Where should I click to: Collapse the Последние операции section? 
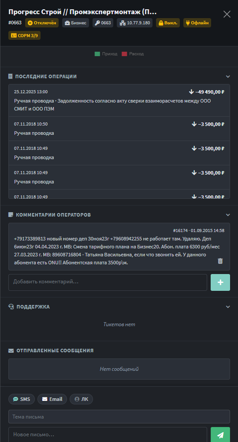228,76
